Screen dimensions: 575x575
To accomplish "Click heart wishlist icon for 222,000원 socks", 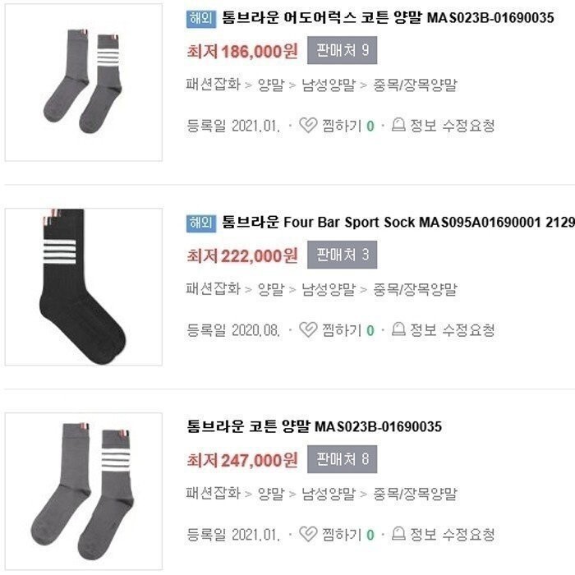I will click(x=308, y=329).
